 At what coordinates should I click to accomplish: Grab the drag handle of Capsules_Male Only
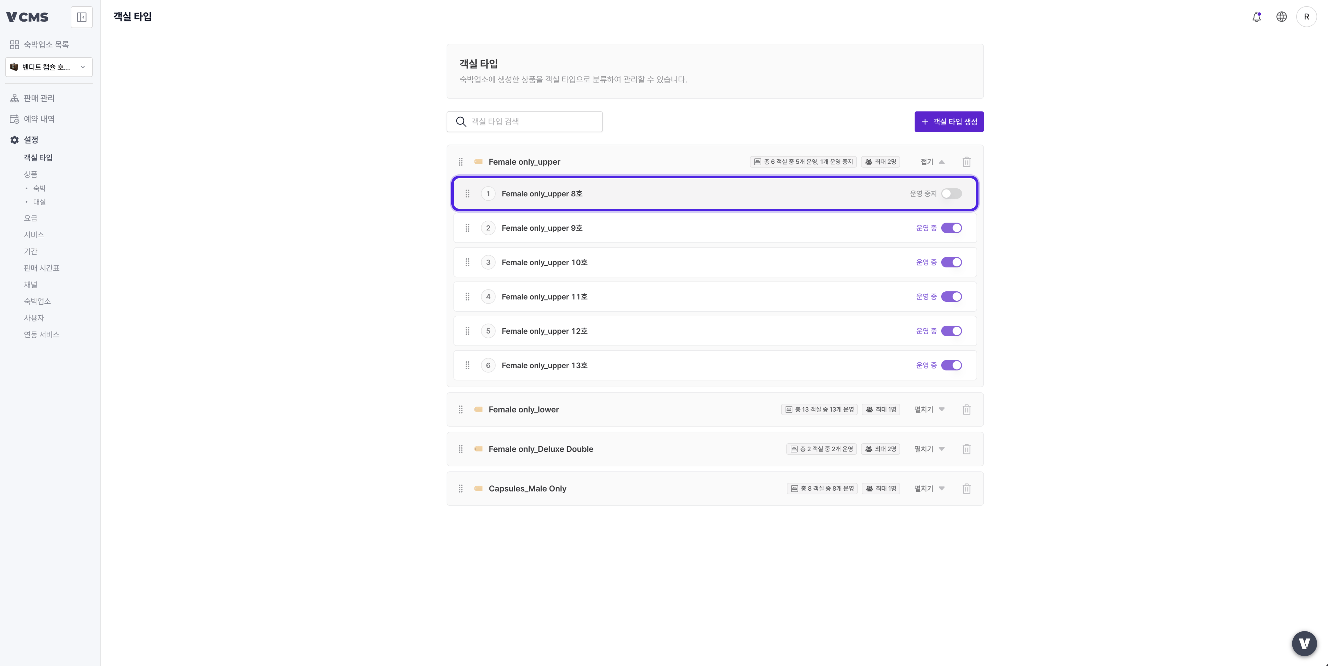[460, 489]
